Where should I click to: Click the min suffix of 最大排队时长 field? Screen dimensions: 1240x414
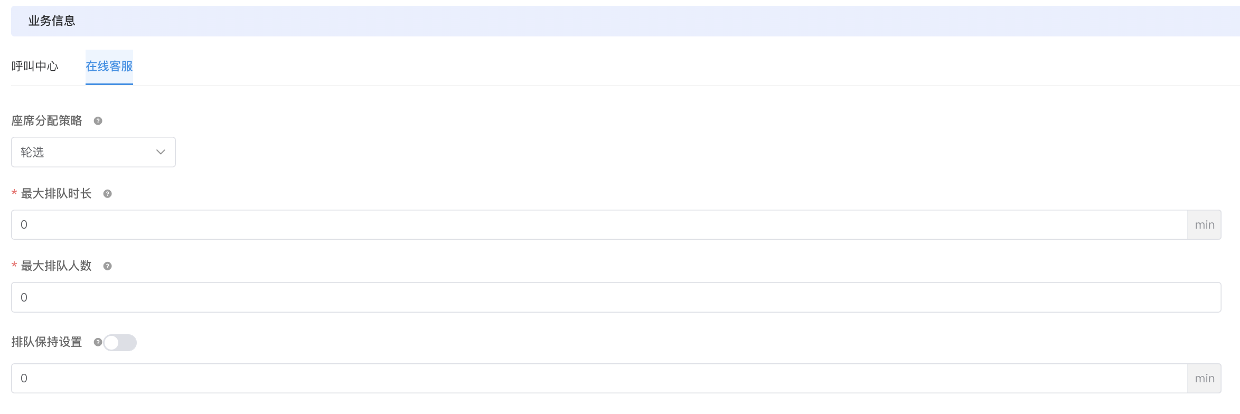click(1205, 224)
